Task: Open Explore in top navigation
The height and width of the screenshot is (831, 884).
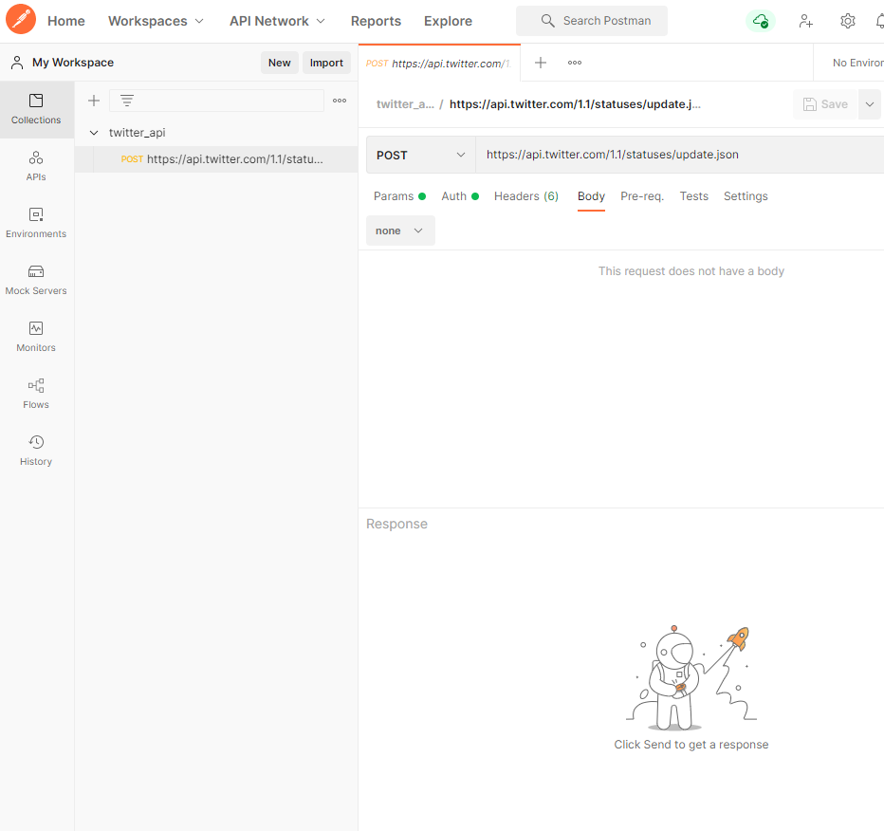Action: click(448, 21)
